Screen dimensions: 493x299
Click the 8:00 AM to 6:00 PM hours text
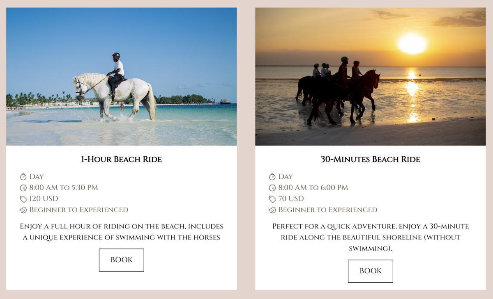point(313,187)
